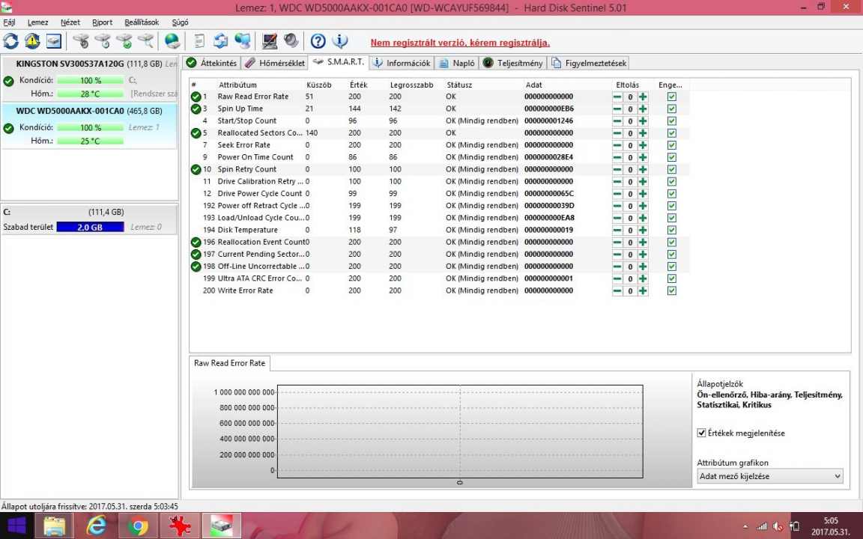Image resolution: width=863 pixels, height=539 pixels.
Task: Increase offset for Seek Error Rate
Action: click(642, 145)
